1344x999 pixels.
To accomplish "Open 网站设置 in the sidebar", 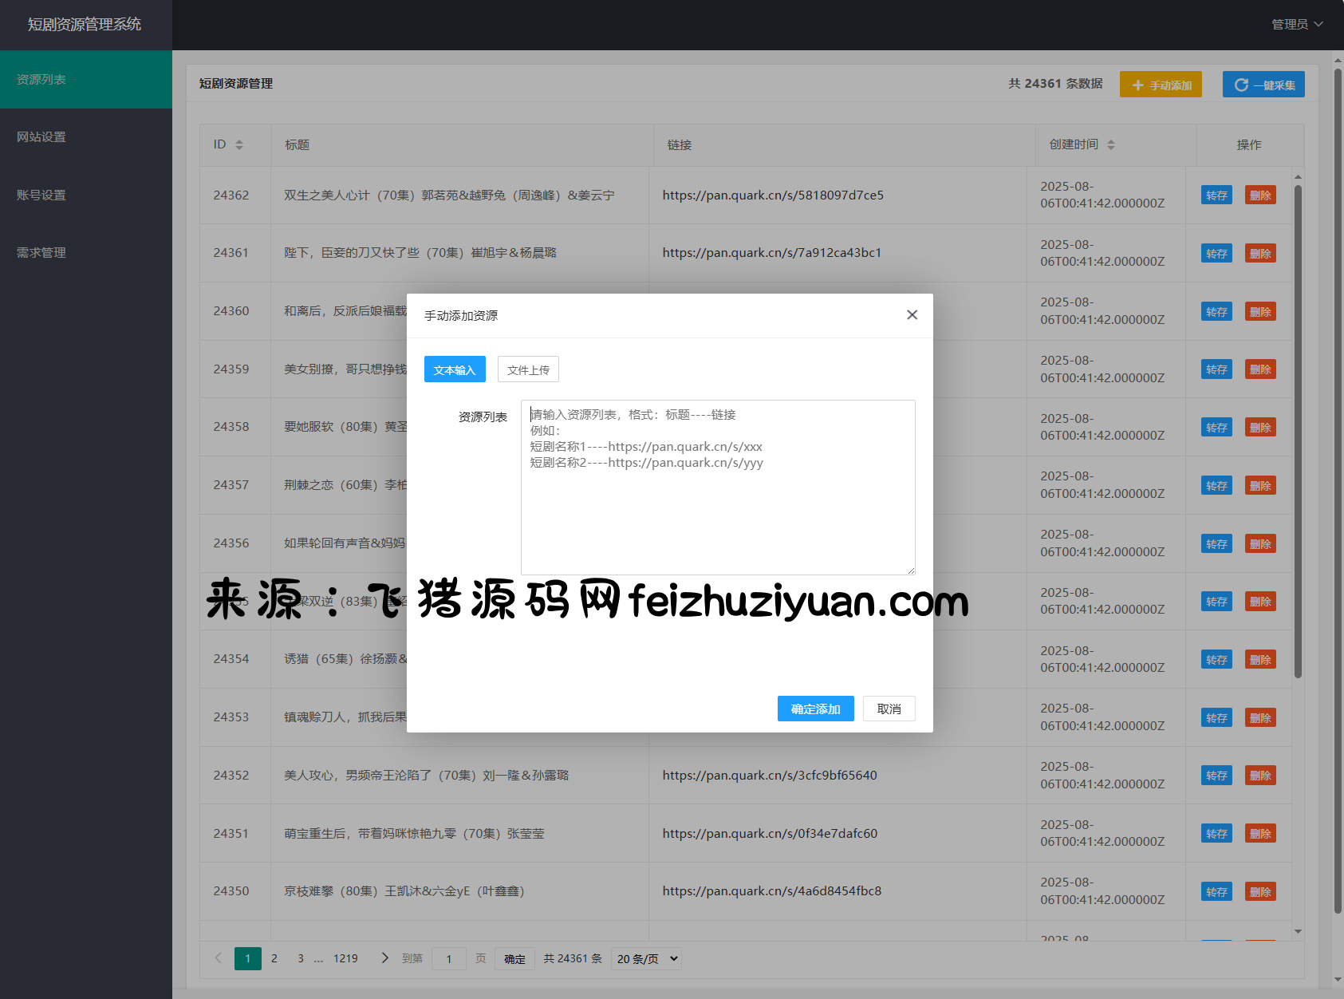I will (41, 137).
